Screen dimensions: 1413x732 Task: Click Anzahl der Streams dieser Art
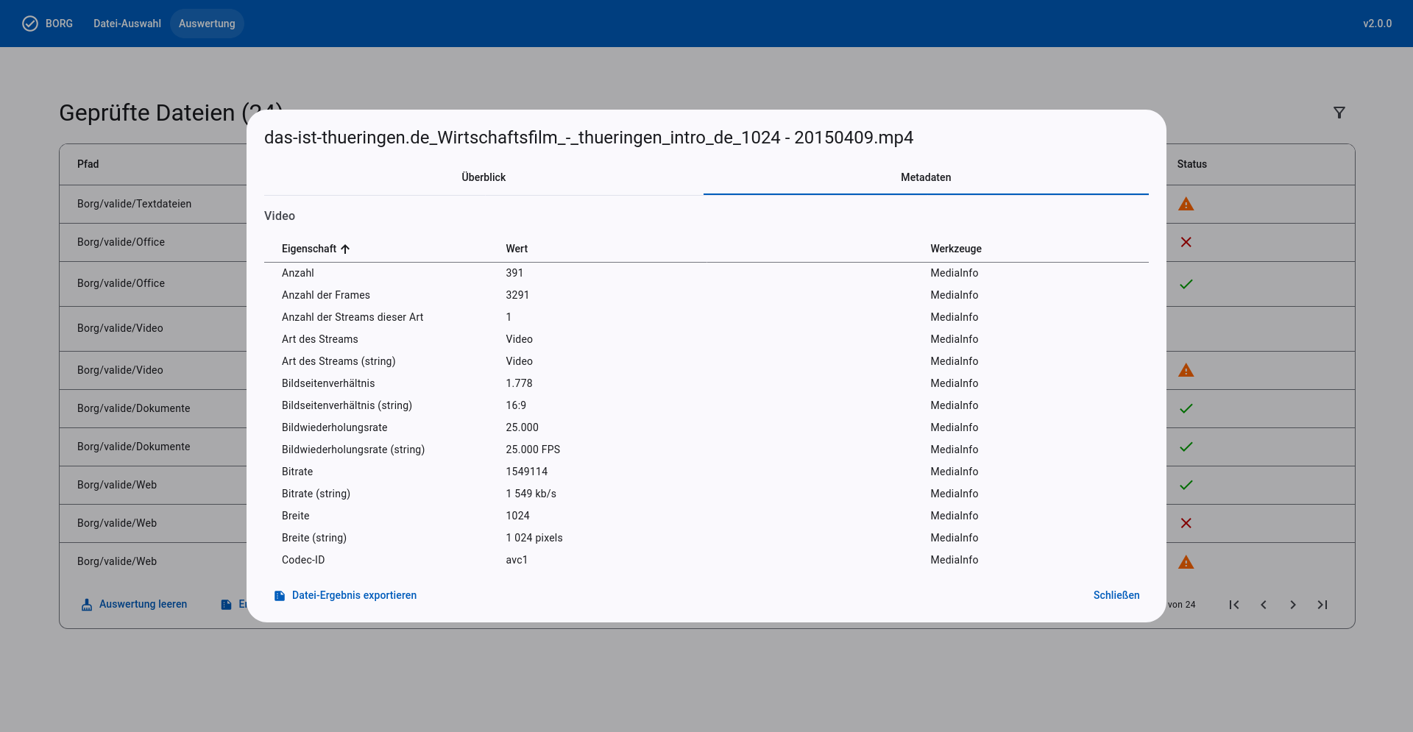pyautogui.click(x=353, y=317)
